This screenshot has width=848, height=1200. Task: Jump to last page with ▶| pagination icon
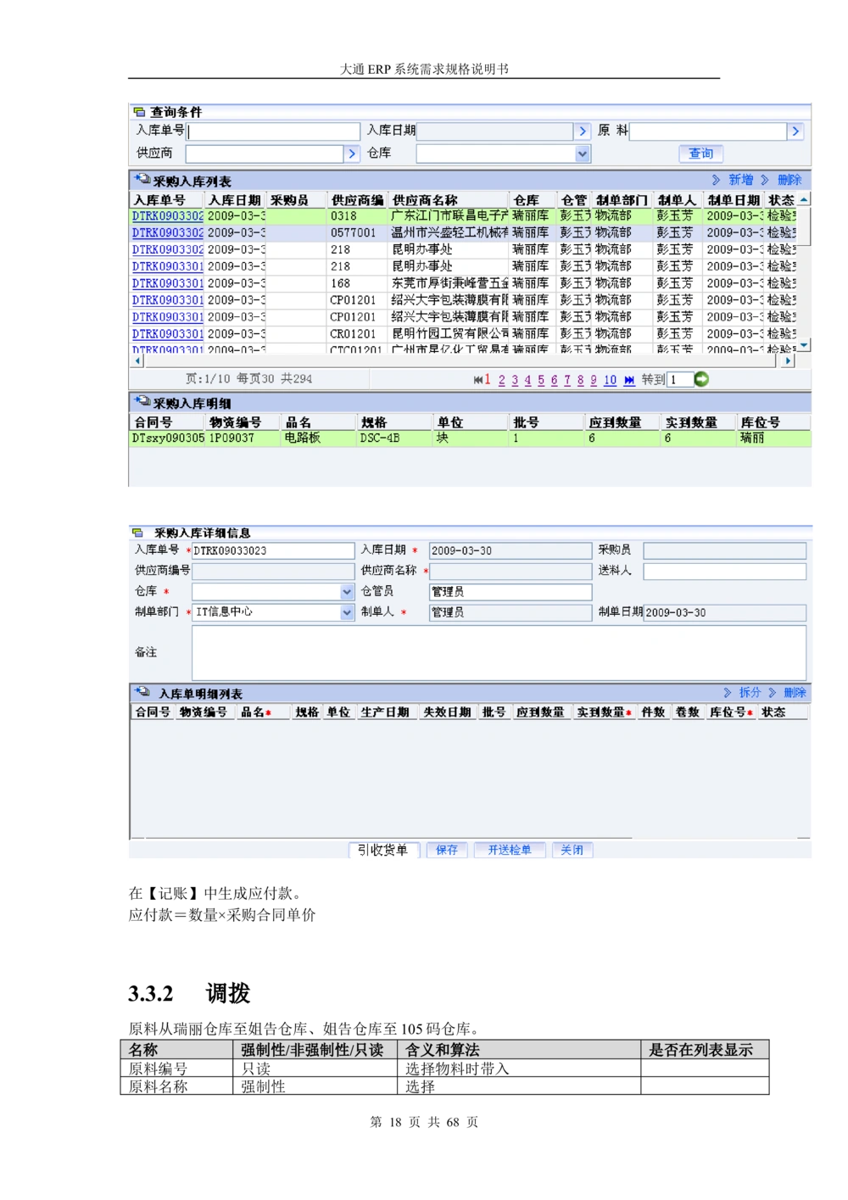(628, 381)
